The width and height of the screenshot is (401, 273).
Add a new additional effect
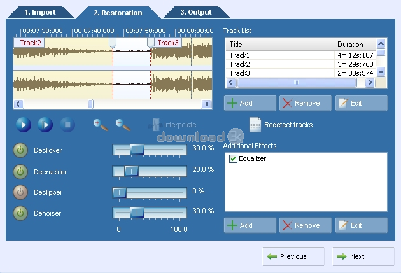pyautogui.click(x=250, y=225)
